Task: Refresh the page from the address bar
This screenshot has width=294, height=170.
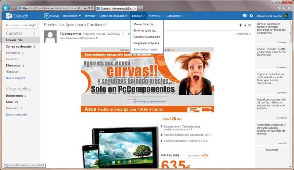Action: [x=89, y=8]
